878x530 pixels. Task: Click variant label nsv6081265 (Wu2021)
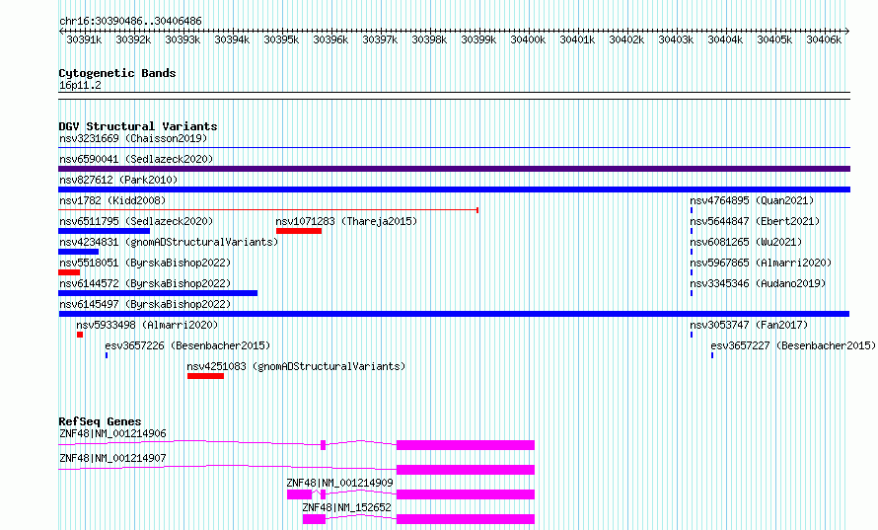(746, 242)
